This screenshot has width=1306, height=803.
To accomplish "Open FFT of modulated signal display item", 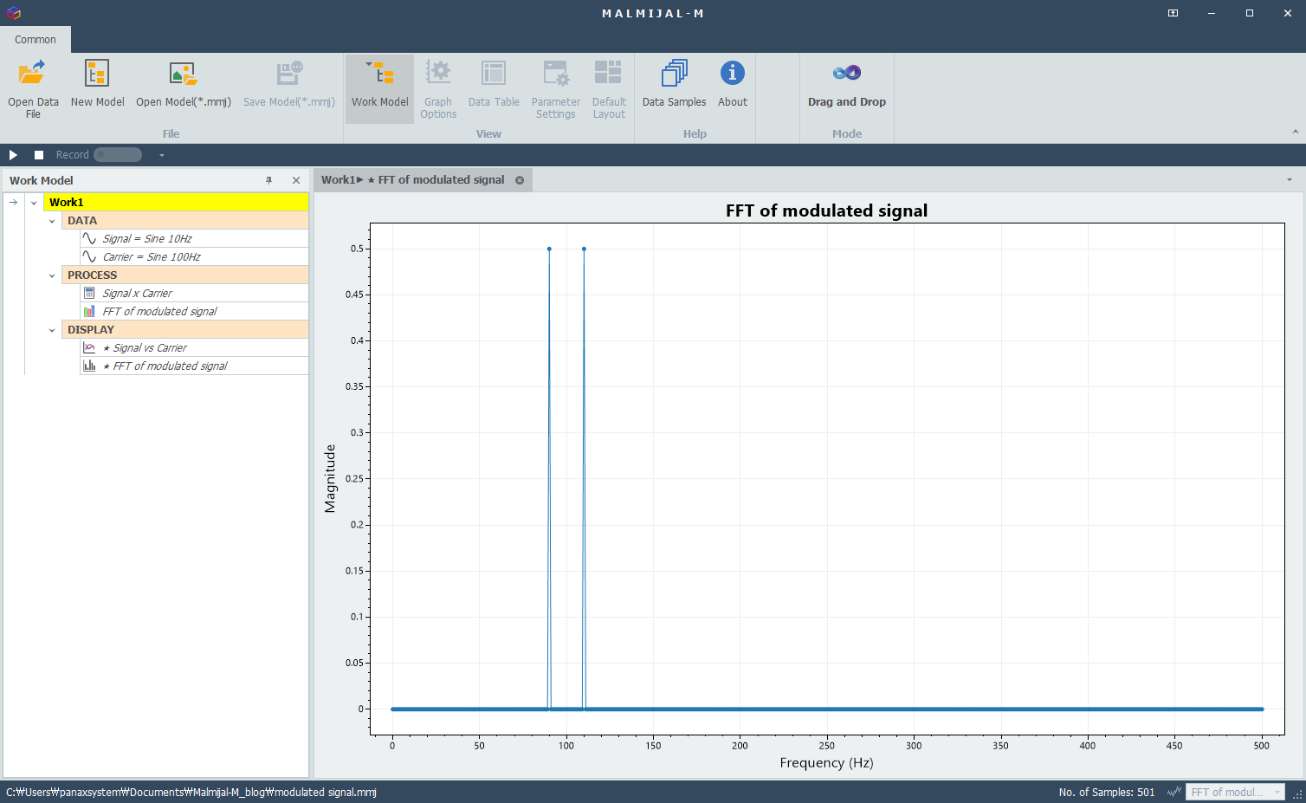I will [194, 366].
